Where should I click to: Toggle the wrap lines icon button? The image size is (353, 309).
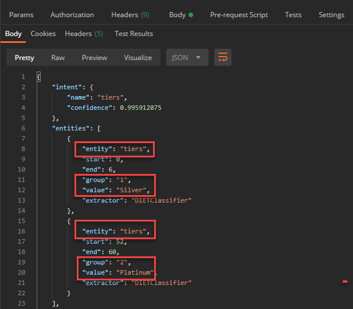[x=223, y=57]
